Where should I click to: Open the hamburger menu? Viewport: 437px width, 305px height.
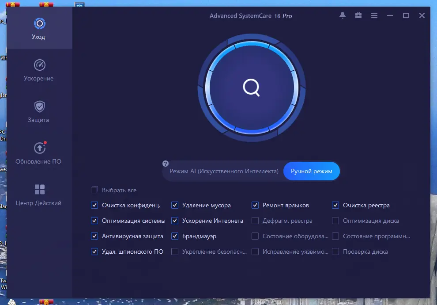(x=374, y=15)
